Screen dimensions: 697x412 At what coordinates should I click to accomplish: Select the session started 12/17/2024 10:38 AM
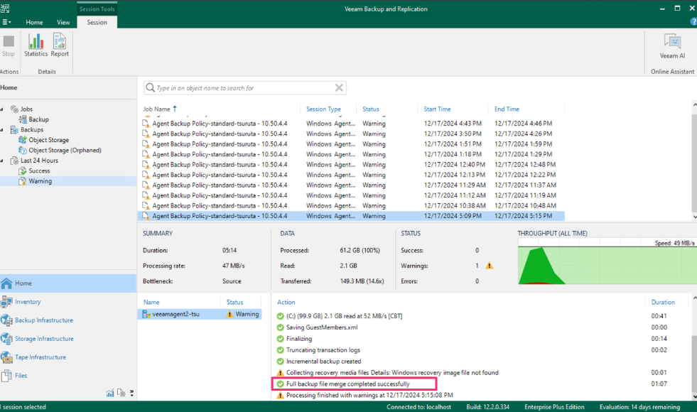351,206
